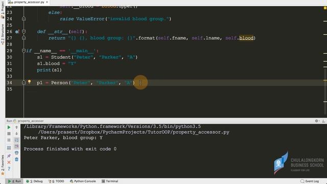Click the highlighted 'blood' word on line 27
This screenshot has width=327, height=184.
[x=246, y=38]
